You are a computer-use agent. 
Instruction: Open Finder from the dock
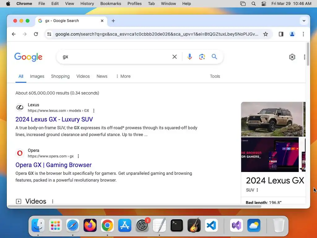click(38, 225)
